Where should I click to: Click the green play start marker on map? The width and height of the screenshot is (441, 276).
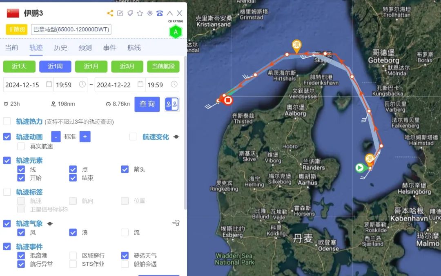pos(359,168)
